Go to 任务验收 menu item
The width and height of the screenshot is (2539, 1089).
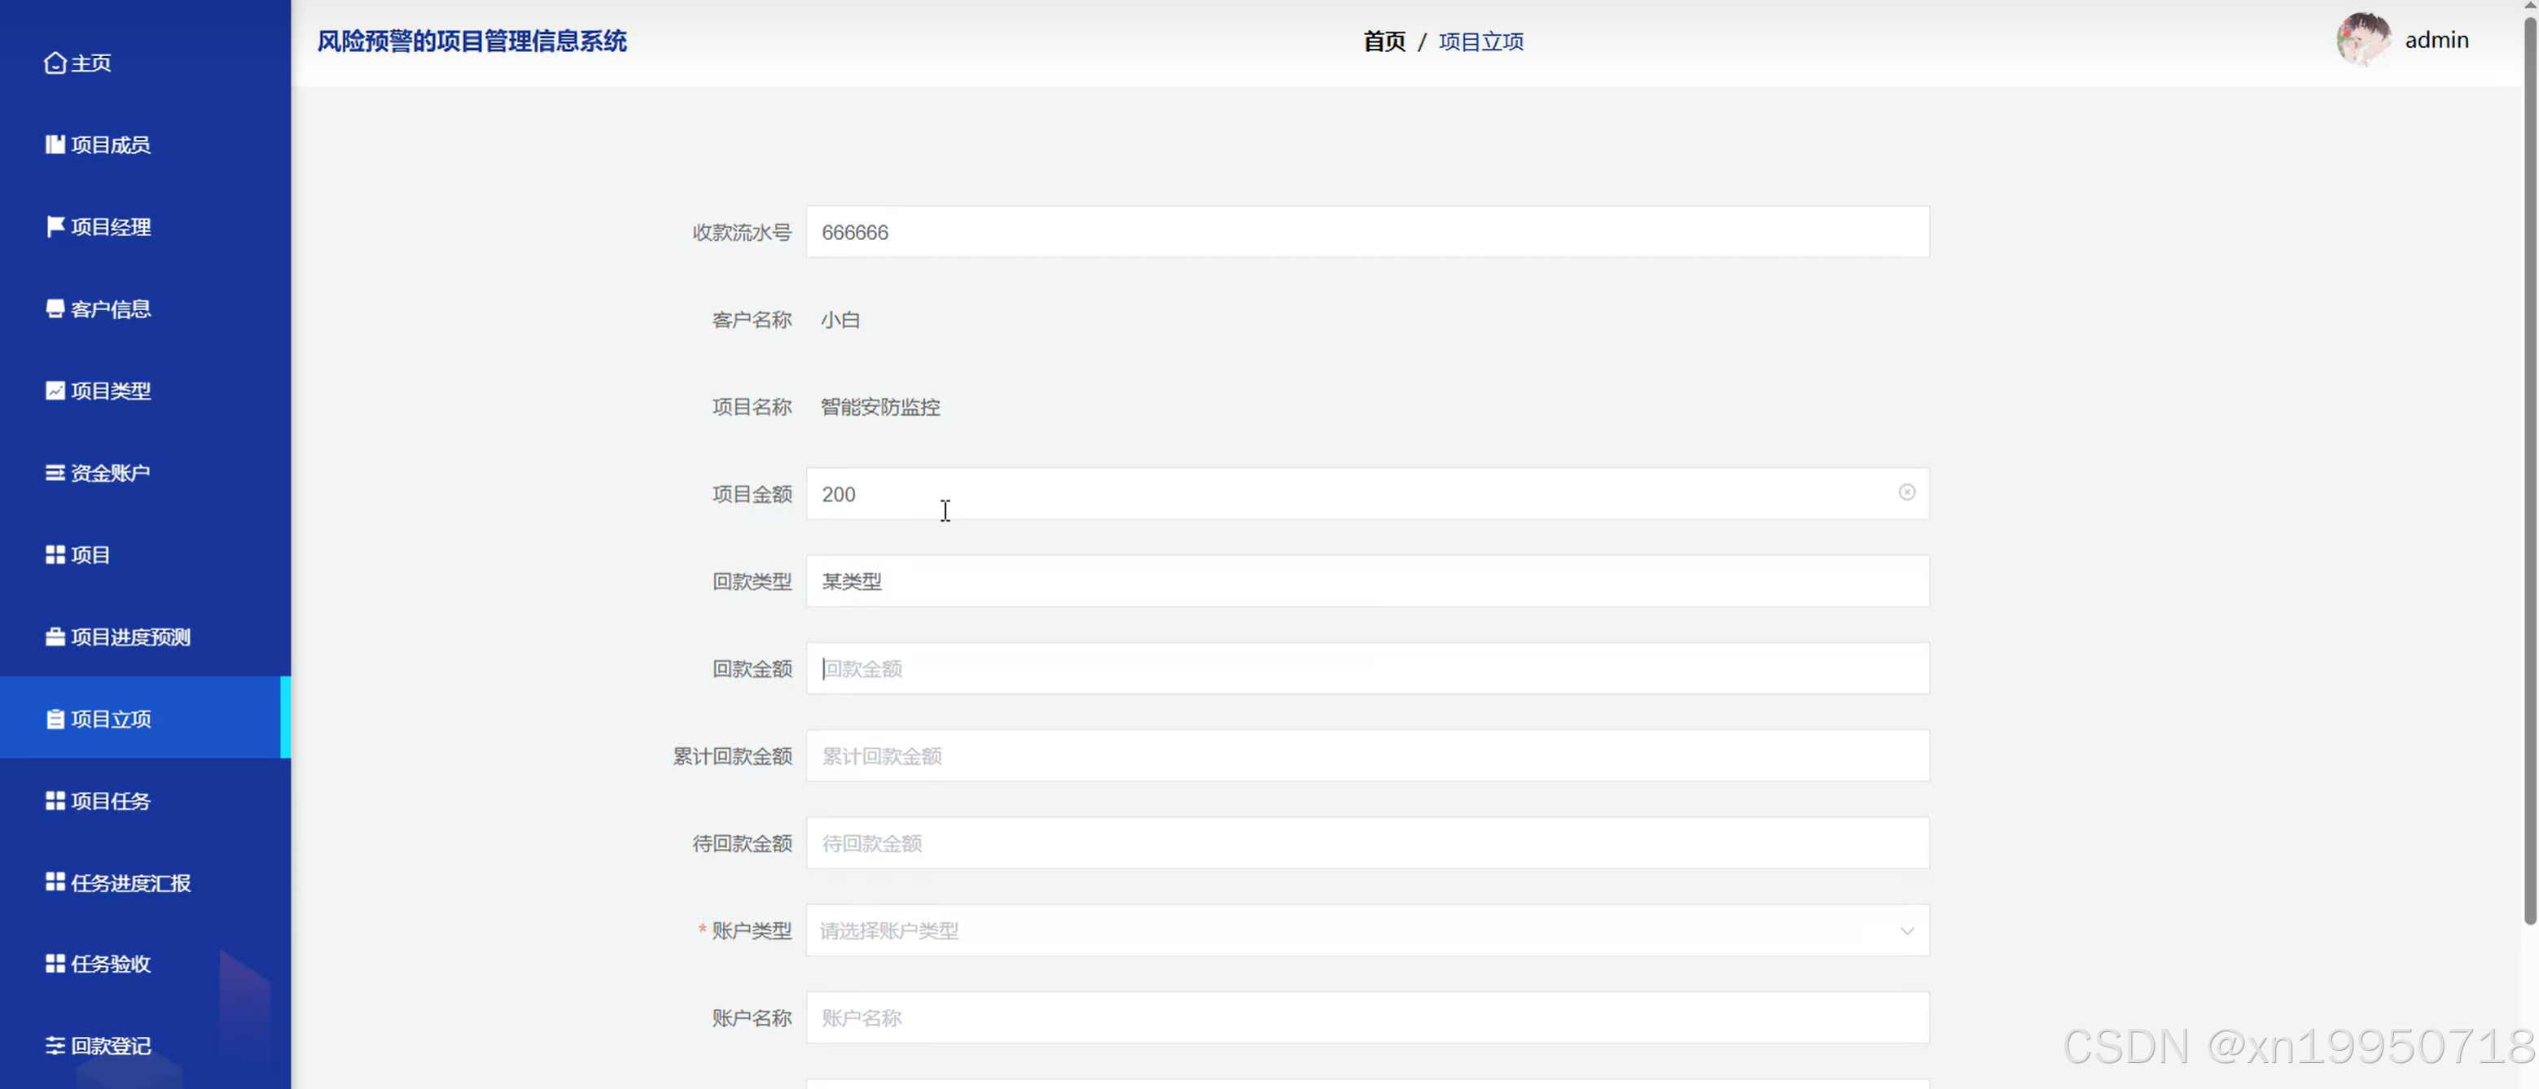(x=145, y=964)
